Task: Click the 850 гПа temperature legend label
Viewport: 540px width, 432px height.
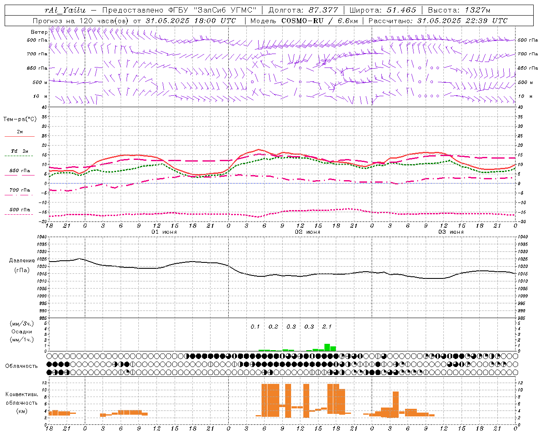Action: click(x=20, y=171)
